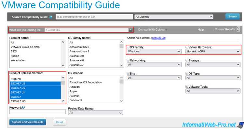Open the OS Family Windows dropdown

(x=154, y=51)
